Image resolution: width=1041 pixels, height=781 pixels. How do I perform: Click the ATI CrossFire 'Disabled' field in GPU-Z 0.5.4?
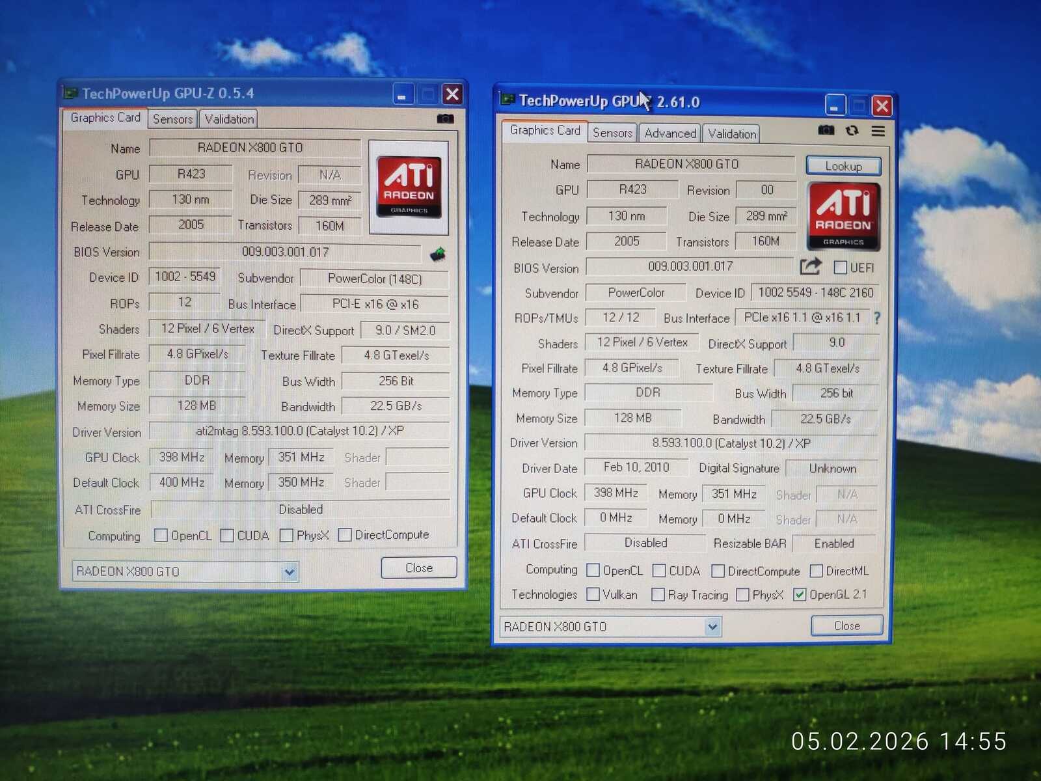tap(300, 510)
